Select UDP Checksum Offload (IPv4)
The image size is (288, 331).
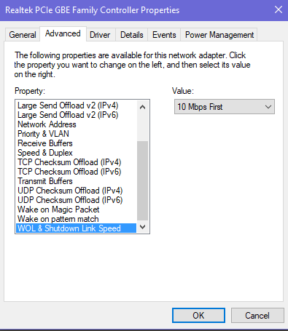[x=76, y=191]
